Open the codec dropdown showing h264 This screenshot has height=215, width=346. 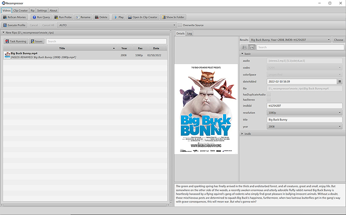(x=304, y=68)
